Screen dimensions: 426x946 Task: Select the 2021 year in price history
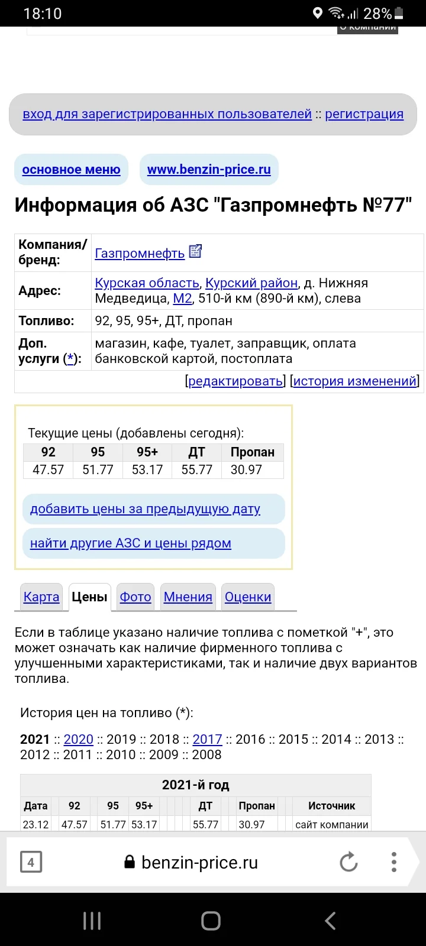pyautogui.click(x=35, y=739)
